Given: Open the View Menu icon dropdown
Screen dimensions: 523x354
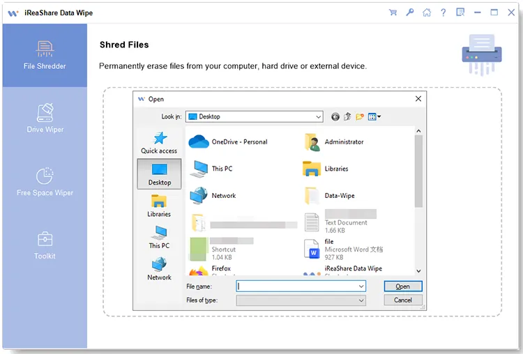Looking at the screenshot, I should coord(374,116).
